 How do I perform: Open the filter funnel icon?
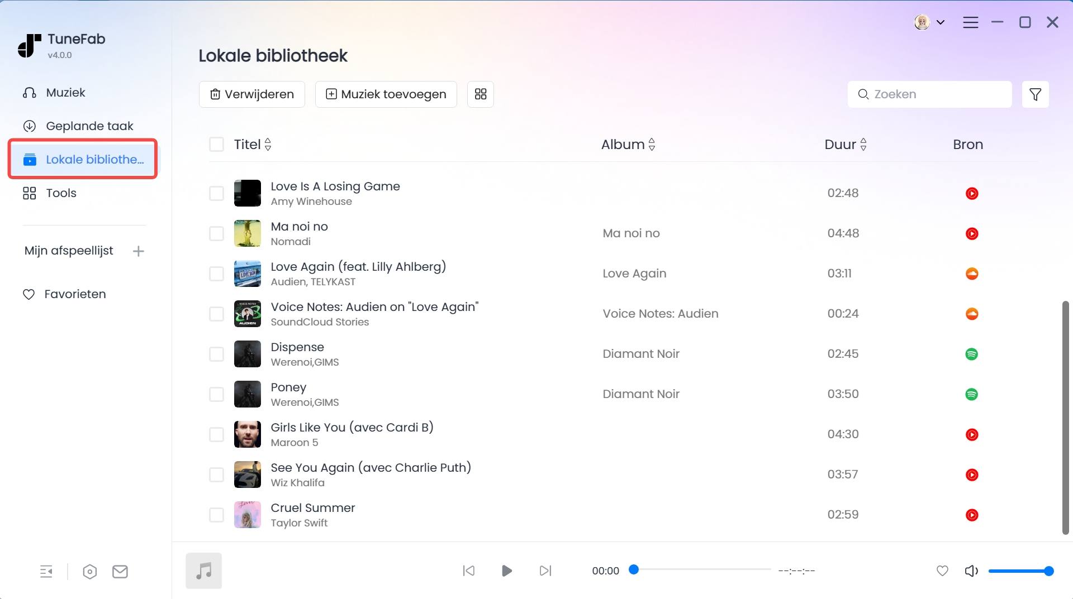1035,94
